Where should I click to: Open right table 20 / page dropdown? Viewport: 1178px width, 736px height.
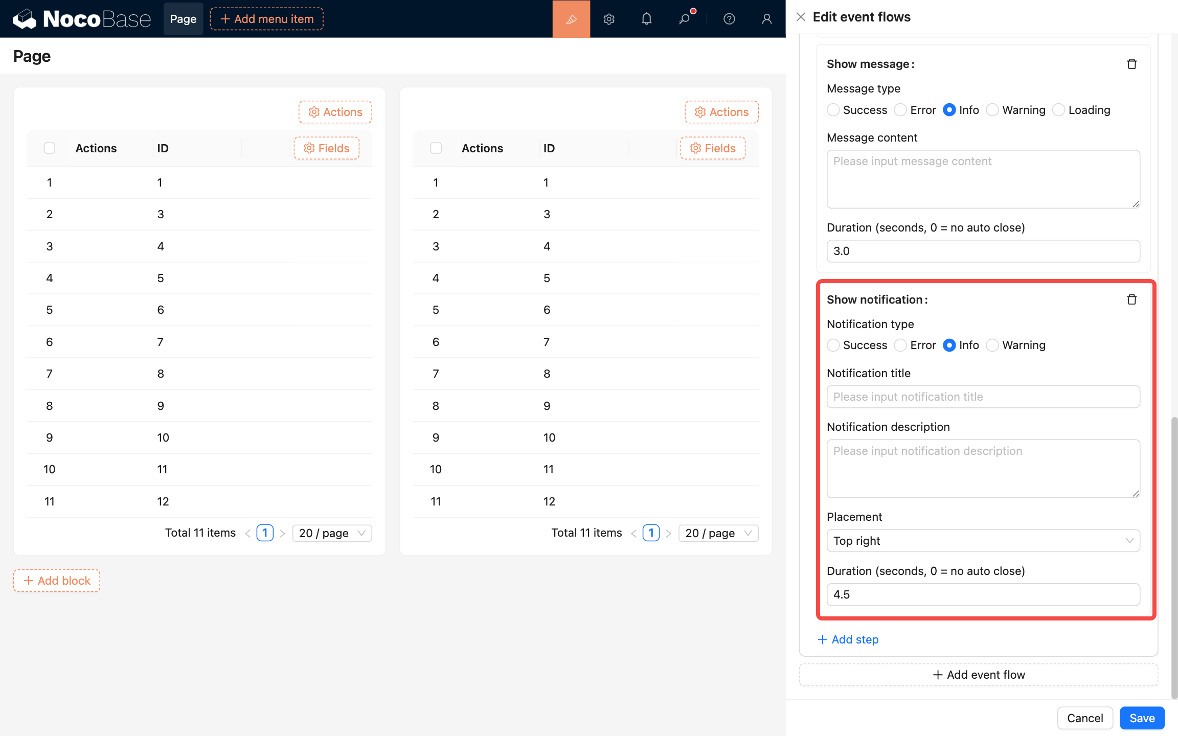pos(718,533)
